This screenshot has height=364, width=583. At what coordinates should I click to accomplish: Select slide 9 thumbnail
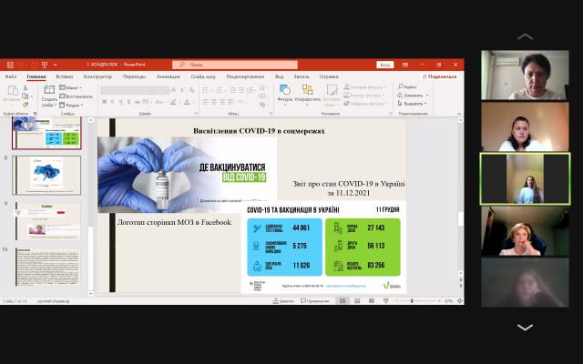click(47, 221)
